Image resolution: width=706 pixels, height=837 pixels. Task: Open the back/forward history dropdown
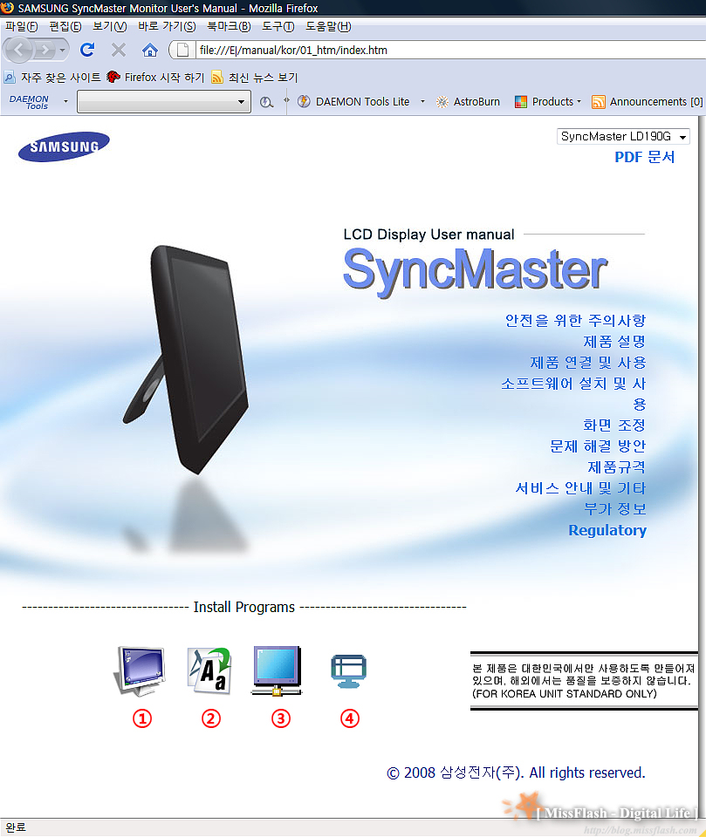(x=63, y=51)
